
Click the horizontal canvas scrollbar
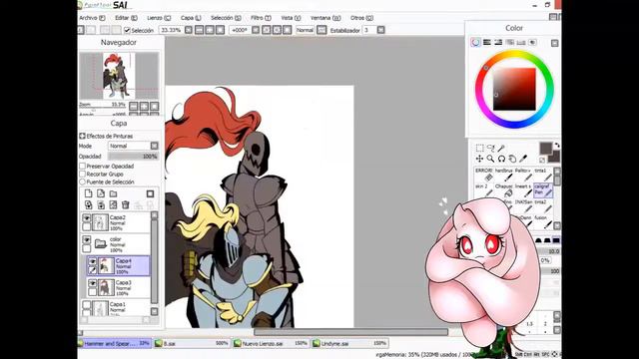click(x=350, y=332)
